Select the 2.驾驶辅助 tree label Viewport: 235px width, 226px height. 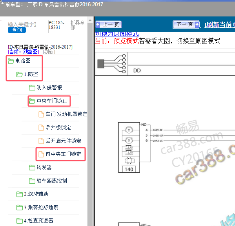click(x=36, y=194)
